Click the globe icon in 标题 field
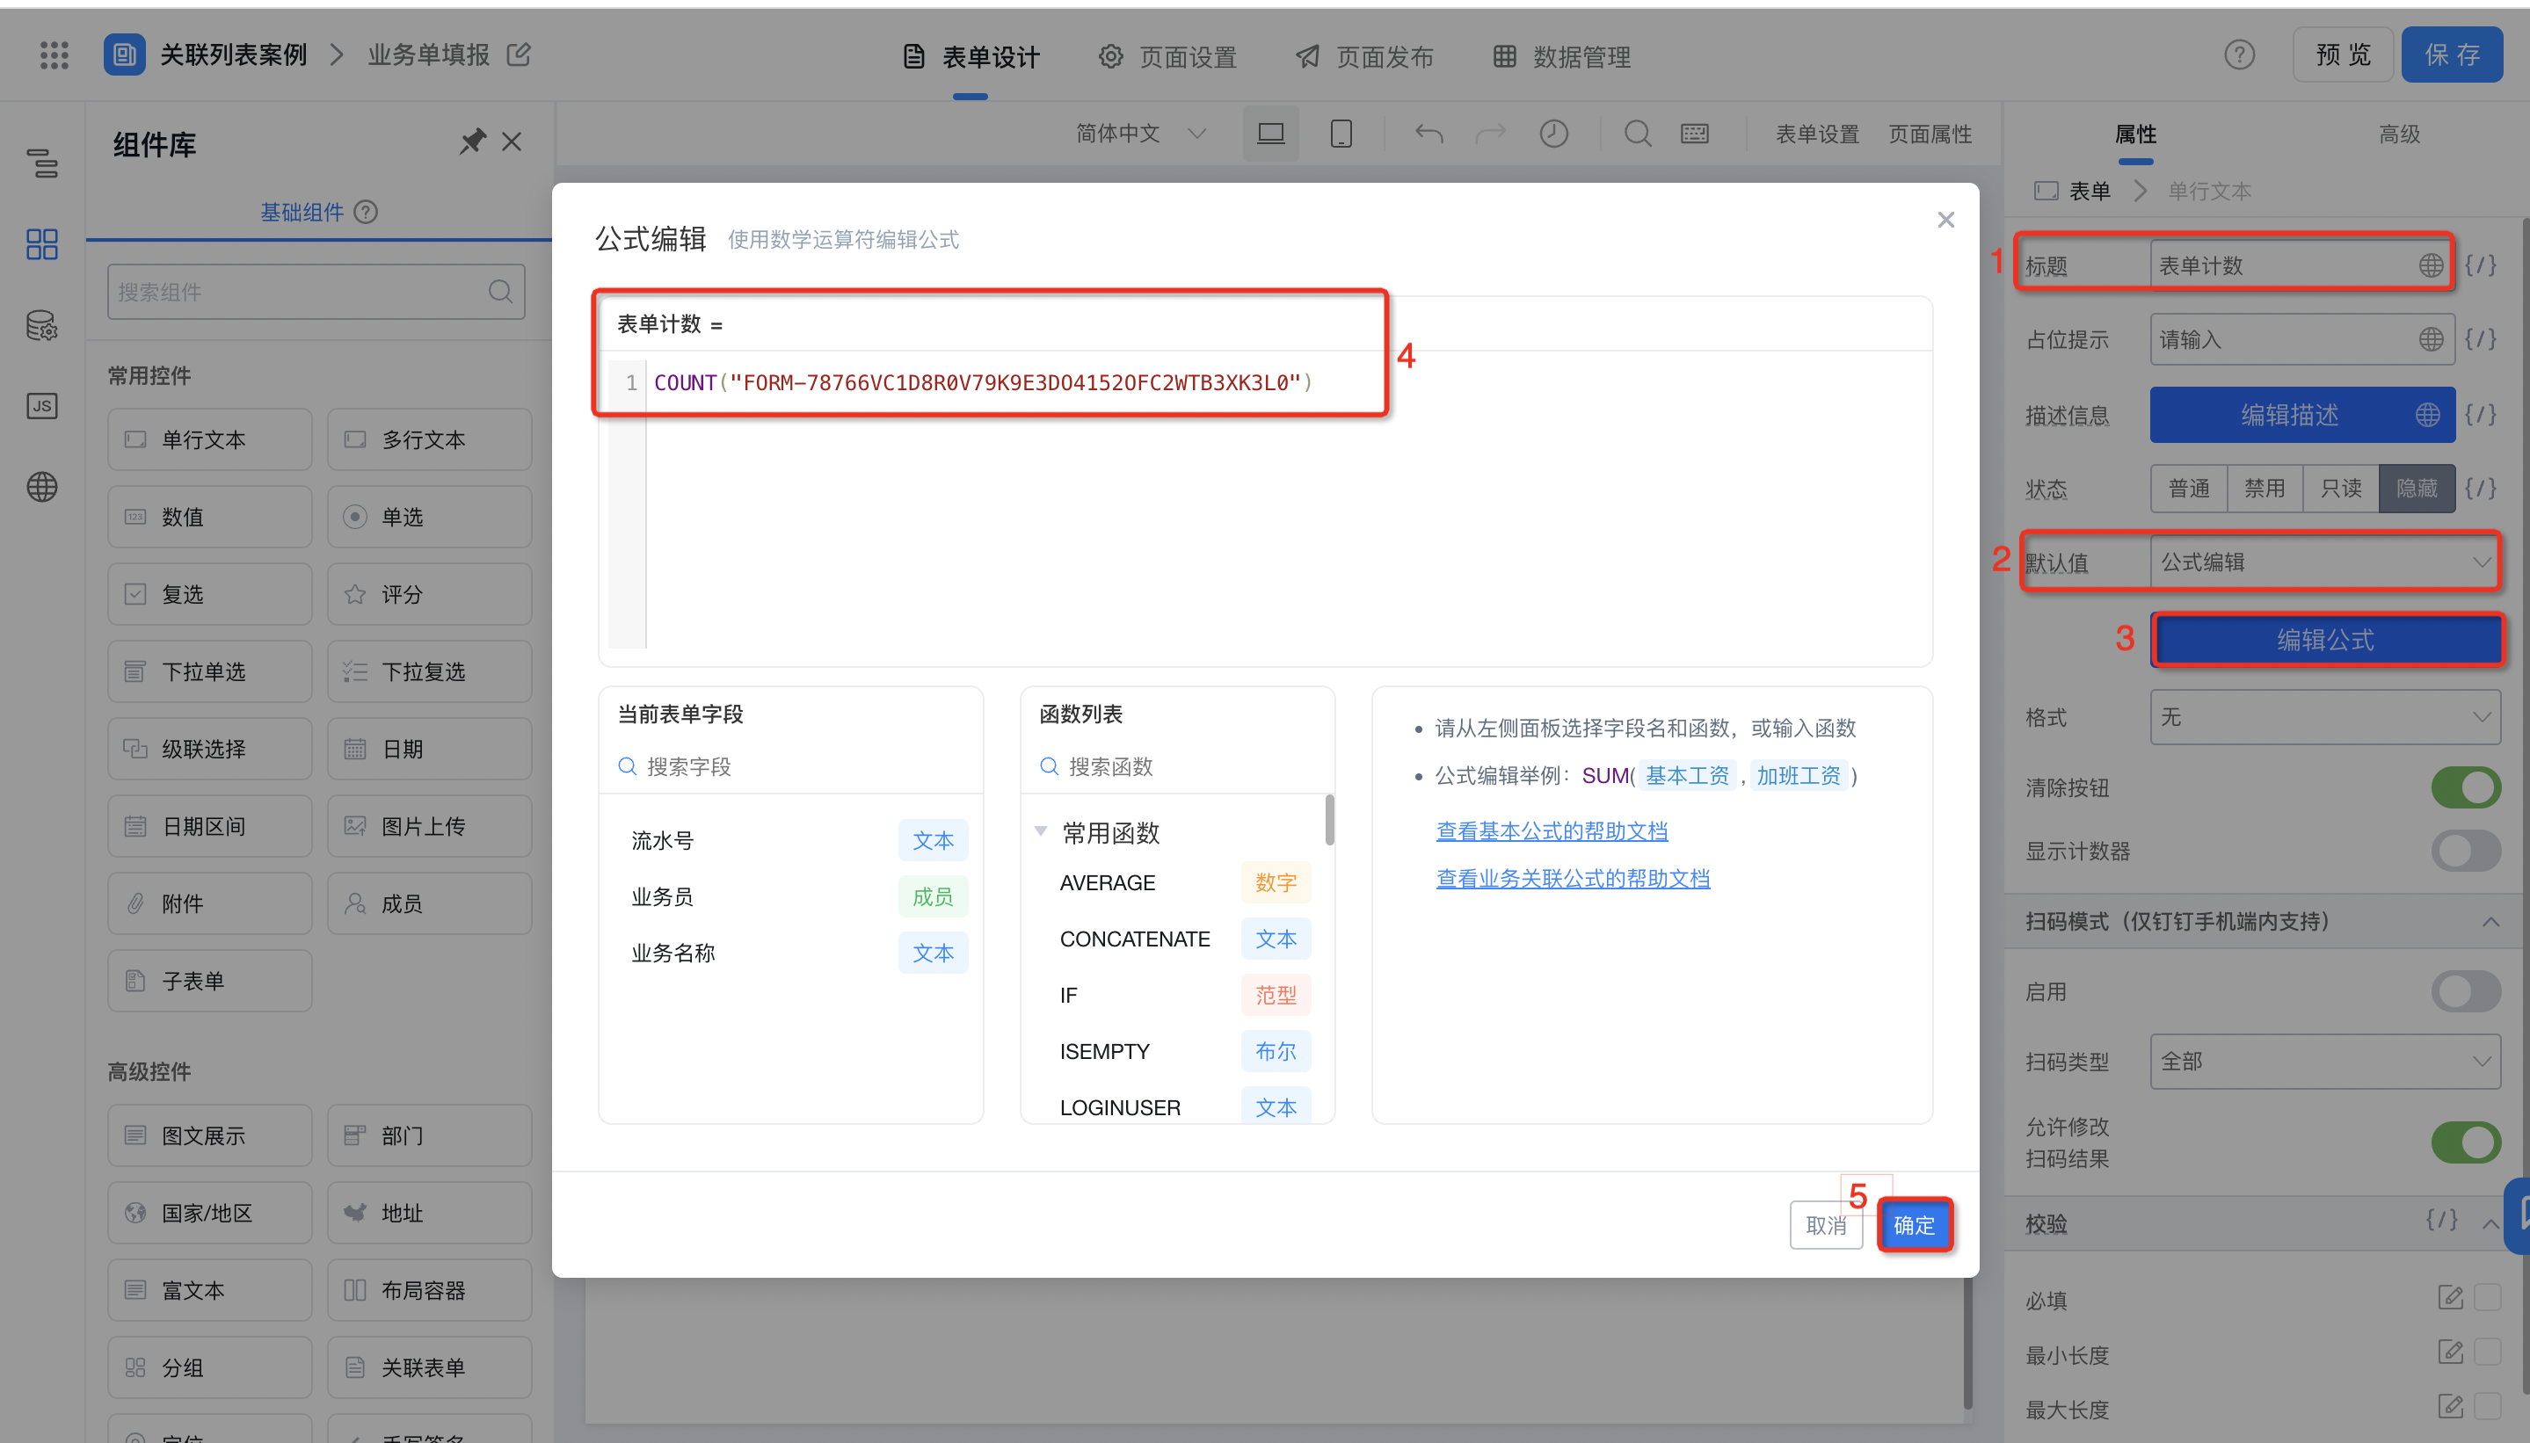Screen dimensions: 2530x1443 click(2430, 265)
